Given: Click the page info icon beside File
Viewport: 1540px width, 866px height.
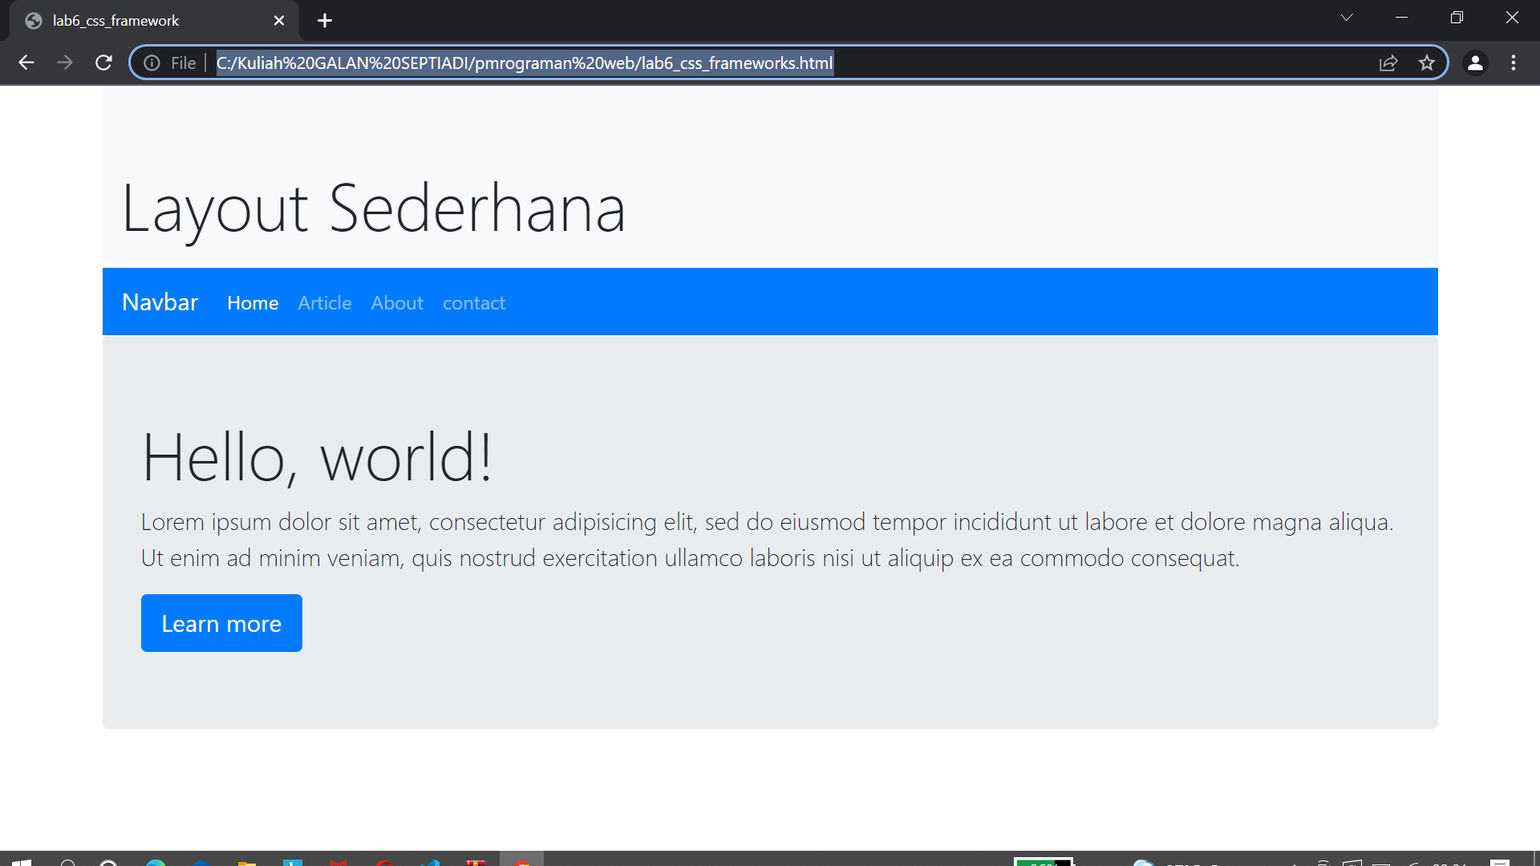Looking at the screenshot, I should (152, 63).
